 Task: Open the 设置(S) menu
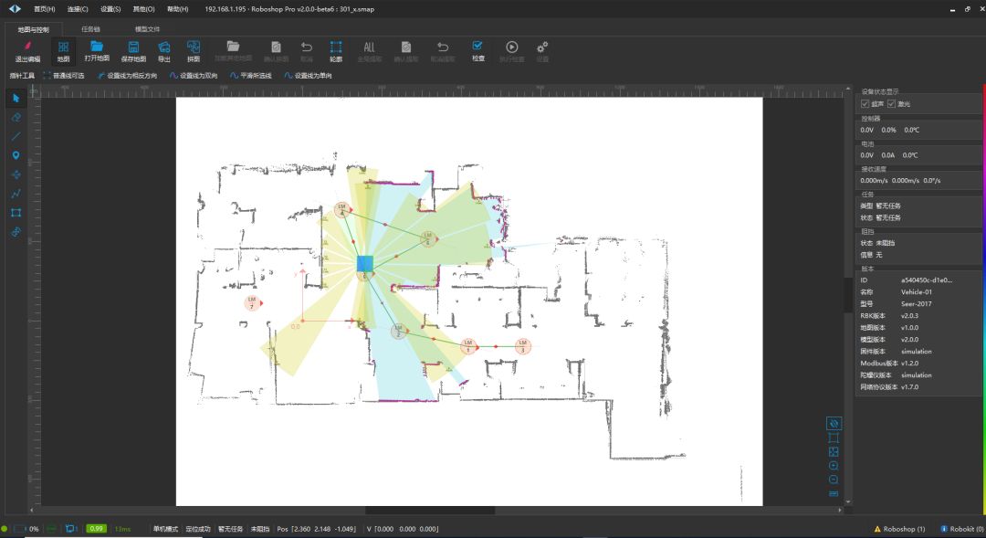click(x=110, y=9)
